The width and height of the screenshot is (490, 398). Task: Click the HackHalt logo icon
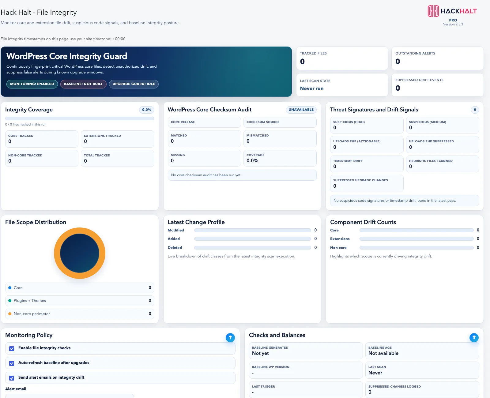tap(433, 11)
